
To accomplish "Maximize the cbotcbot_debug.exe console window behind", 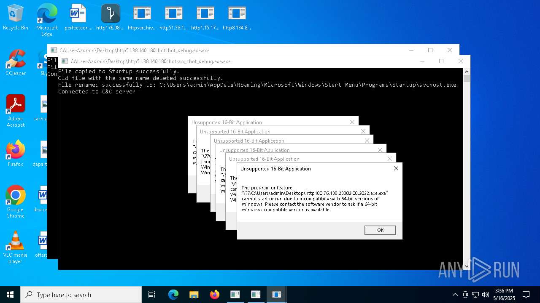I will tap(430, 50).
